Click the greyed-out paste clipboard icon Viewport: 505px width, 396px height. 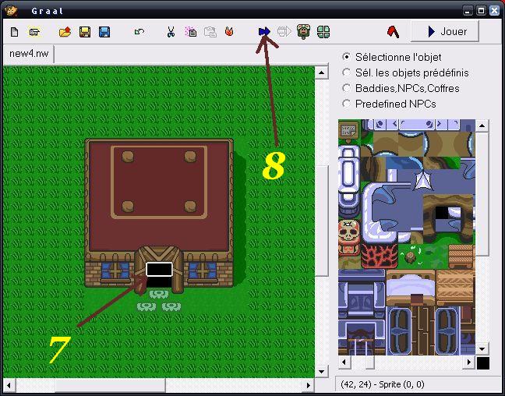click(210, 32)
